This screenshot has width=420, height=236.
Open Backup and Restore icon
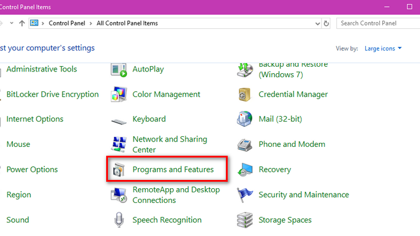pos(245,70)
